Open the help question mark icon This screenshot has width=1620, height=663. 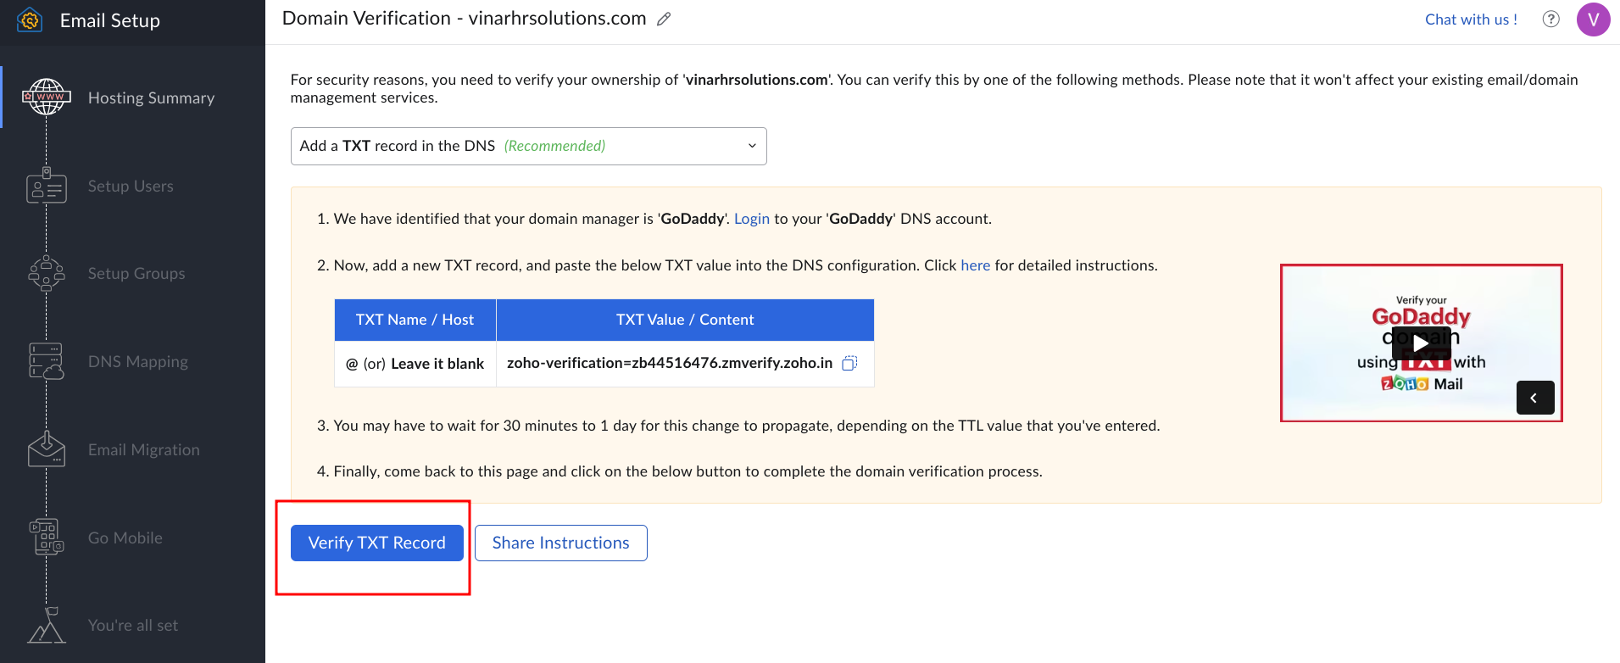(1550, 19)
